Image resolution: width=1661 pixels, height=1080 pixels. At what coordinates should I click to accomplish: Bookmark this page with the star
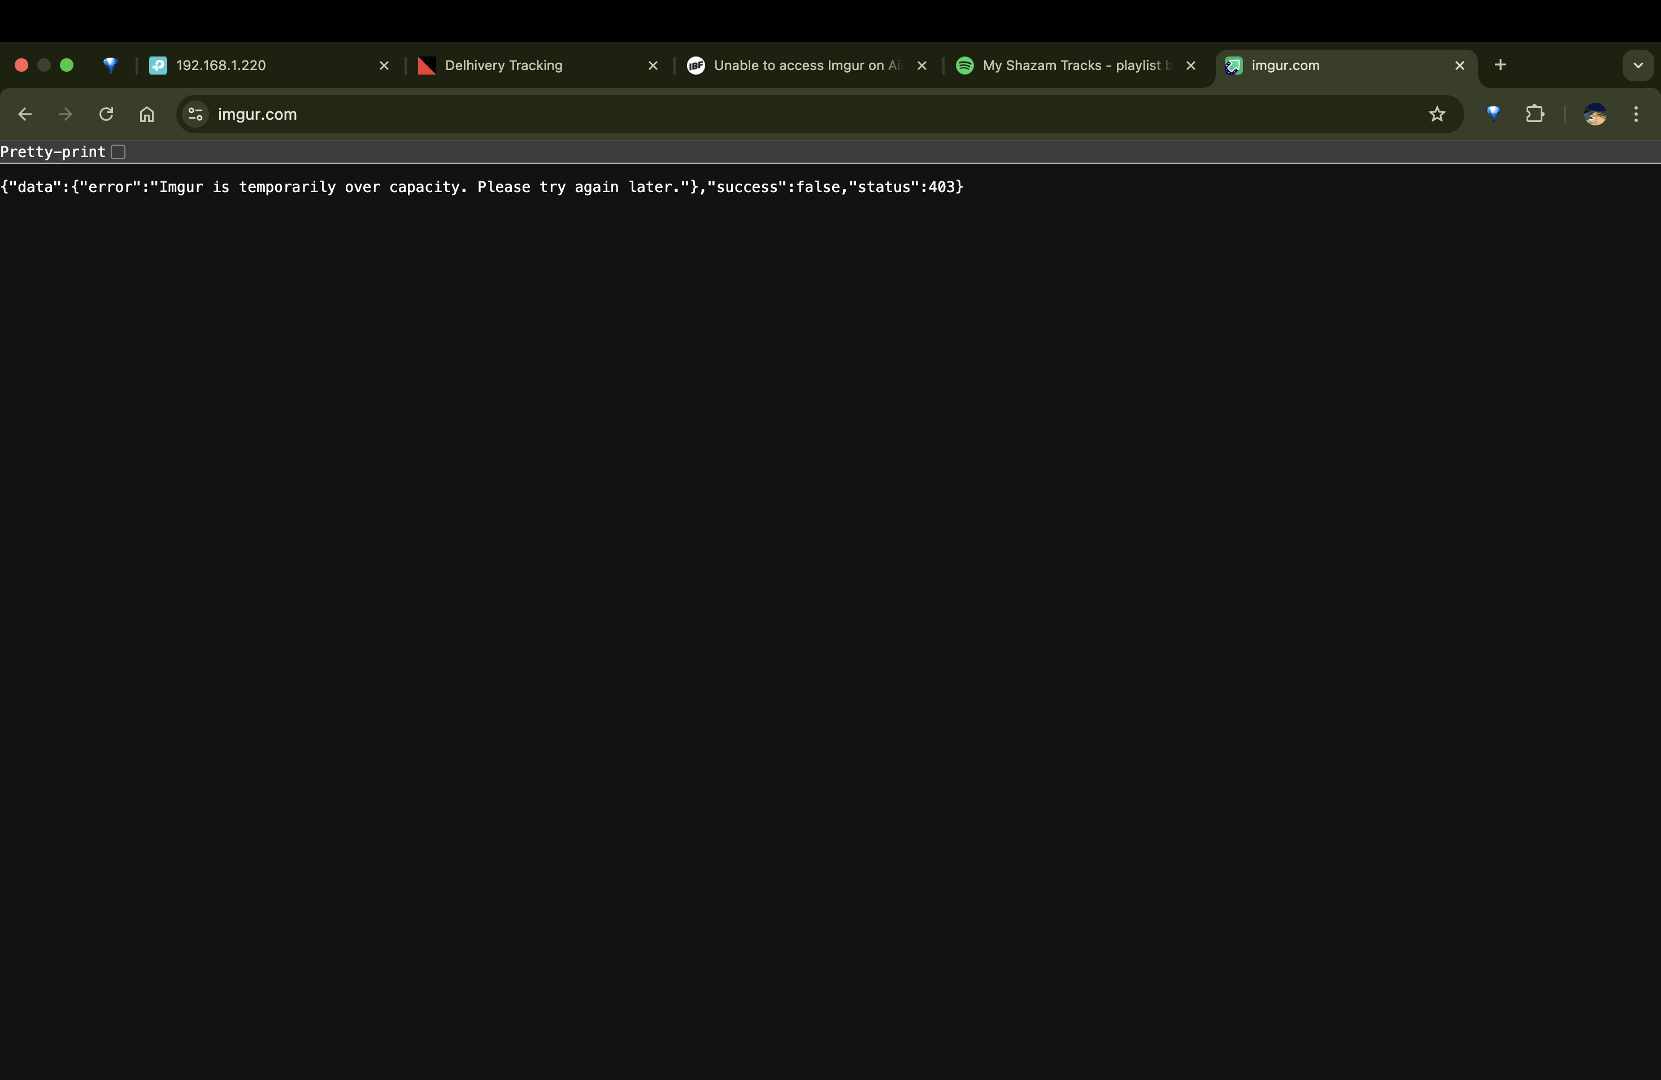(x=1438, y=114)
